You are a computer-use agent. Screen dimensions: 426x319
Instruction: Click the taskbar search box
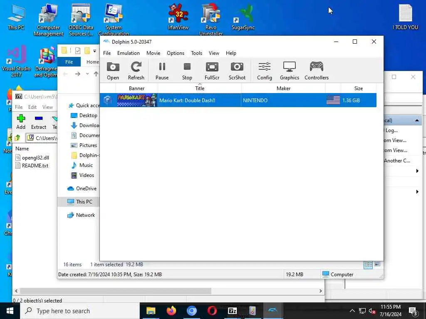(80, 311)
